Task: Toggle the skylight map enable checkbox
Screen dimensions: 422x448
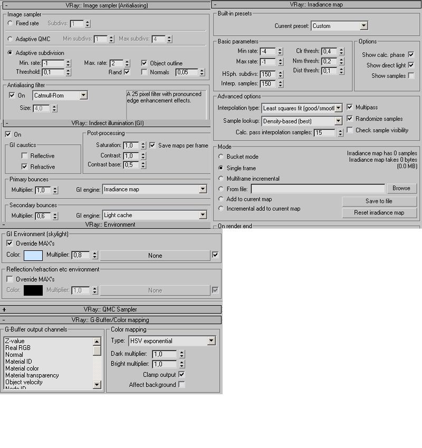Action: [x=215, y=255]
